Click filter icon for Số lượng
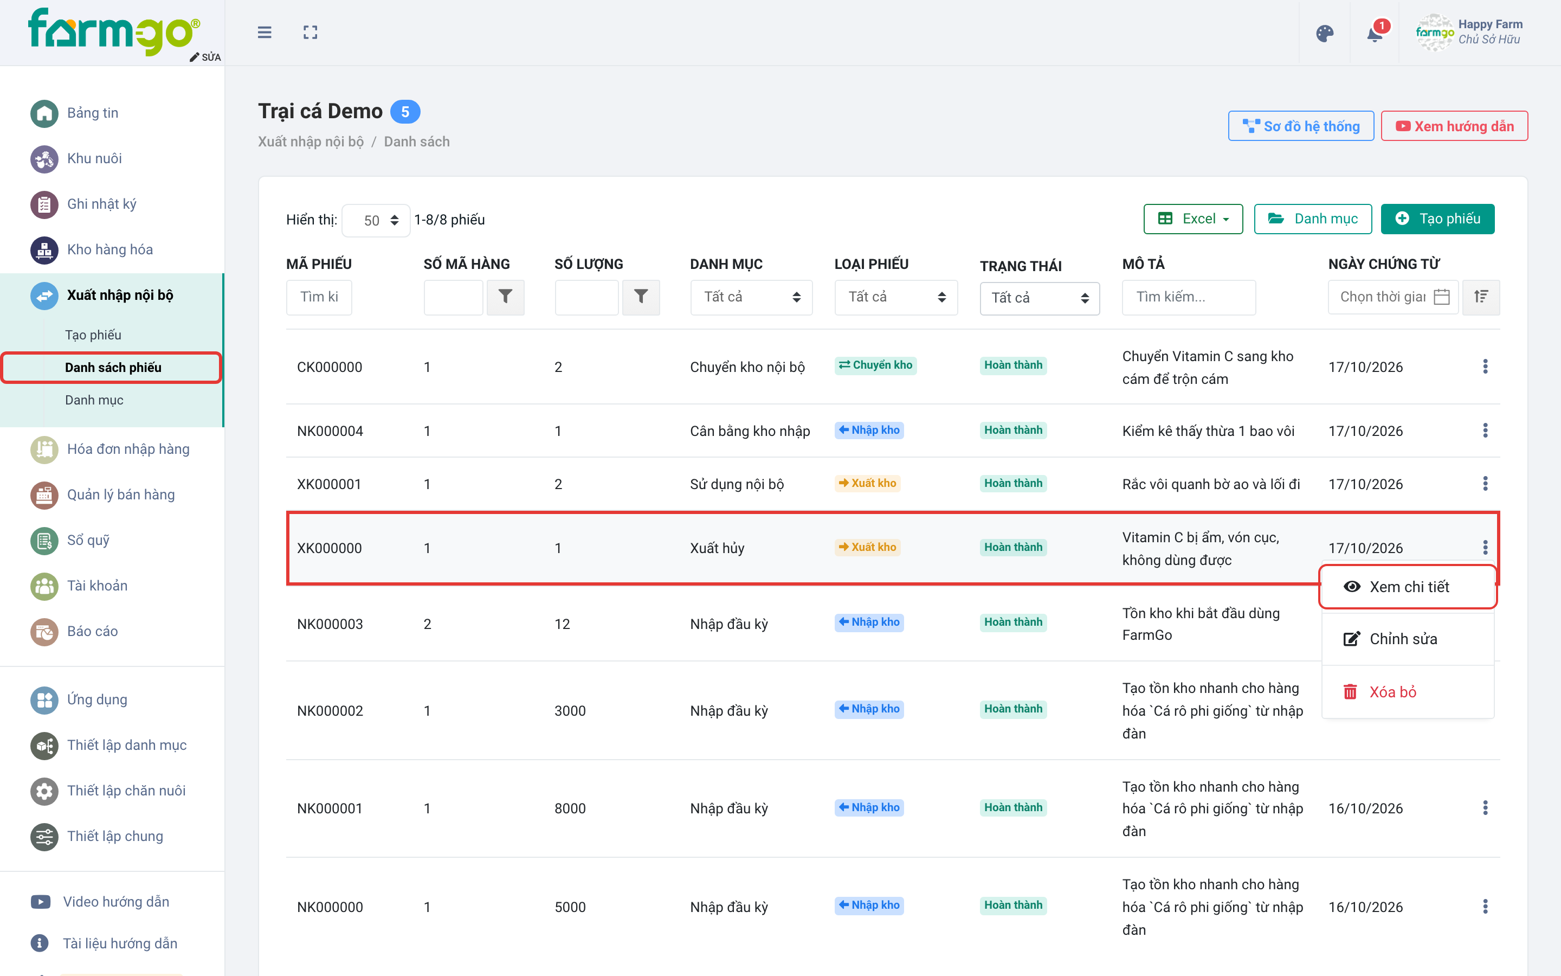This screenshot has height=976, width=1561. click(x=641, y=297)
